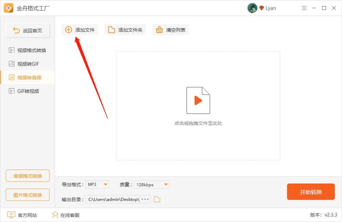Switch to the 视频格式转换 tab
Screen dimensions: 342x222
(27, 50)
